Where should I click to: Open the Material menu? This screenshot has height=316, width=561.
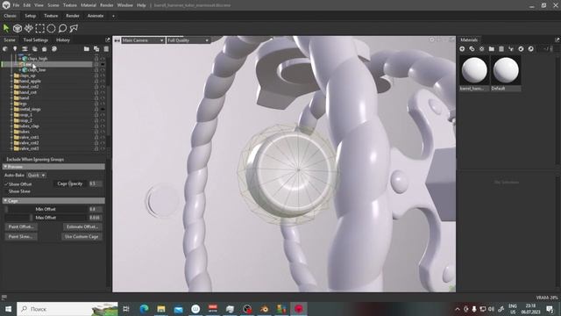coord(89,5)
